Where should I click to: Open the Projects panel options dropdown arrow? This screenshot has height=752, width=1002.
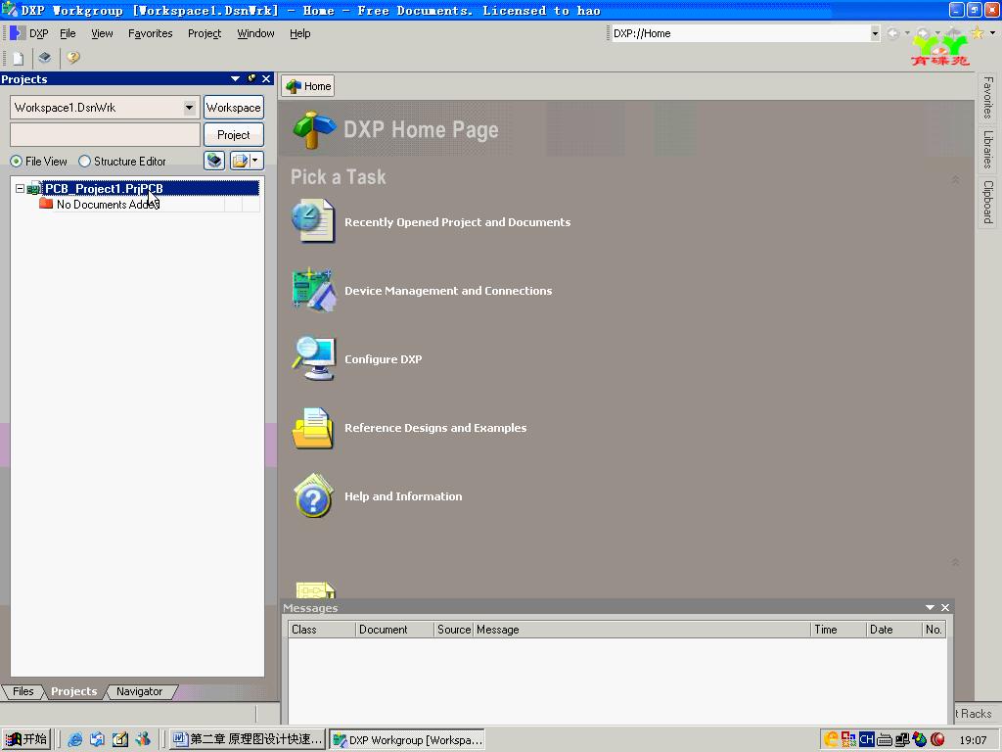coord(235,78)
